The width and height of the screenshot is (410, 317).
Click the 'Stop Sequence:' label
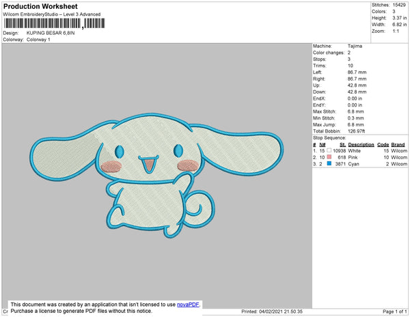(329, 138)
